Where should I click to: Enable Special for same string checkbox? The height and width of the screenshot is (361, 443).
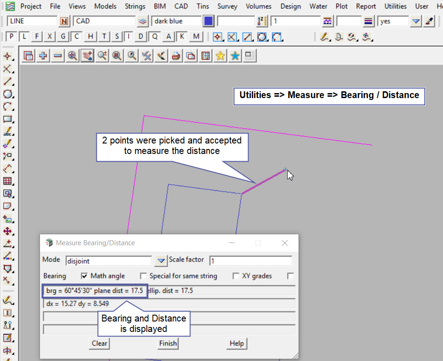tap(144, 276)
